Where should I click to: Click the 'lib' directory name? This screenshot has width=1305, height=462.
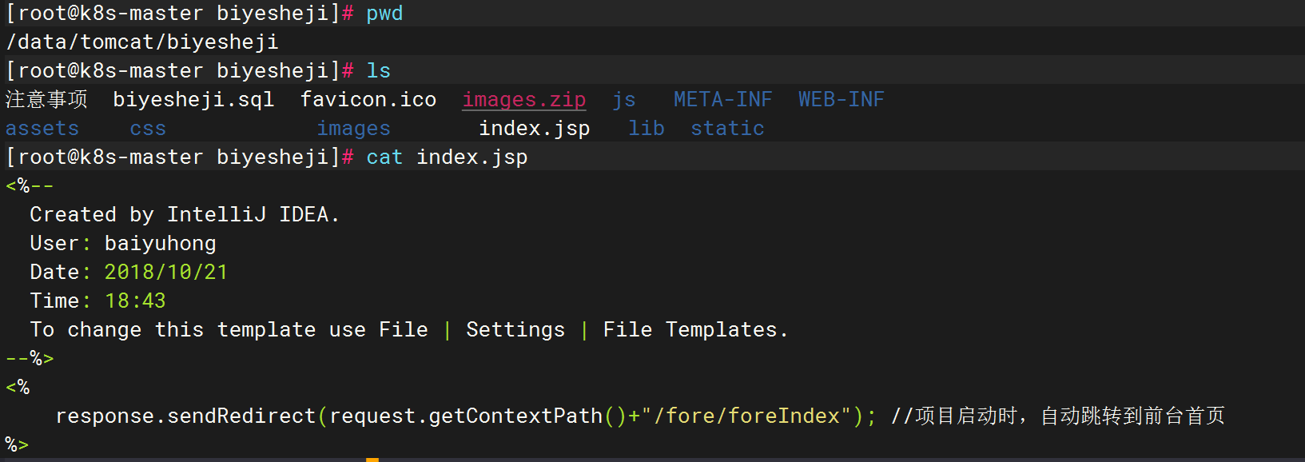click(646, 128)
